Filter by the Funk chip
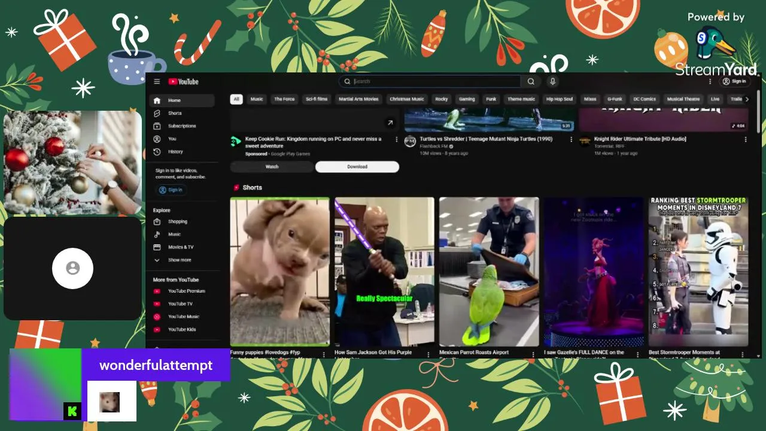766x431 pixels. [491, 99]
